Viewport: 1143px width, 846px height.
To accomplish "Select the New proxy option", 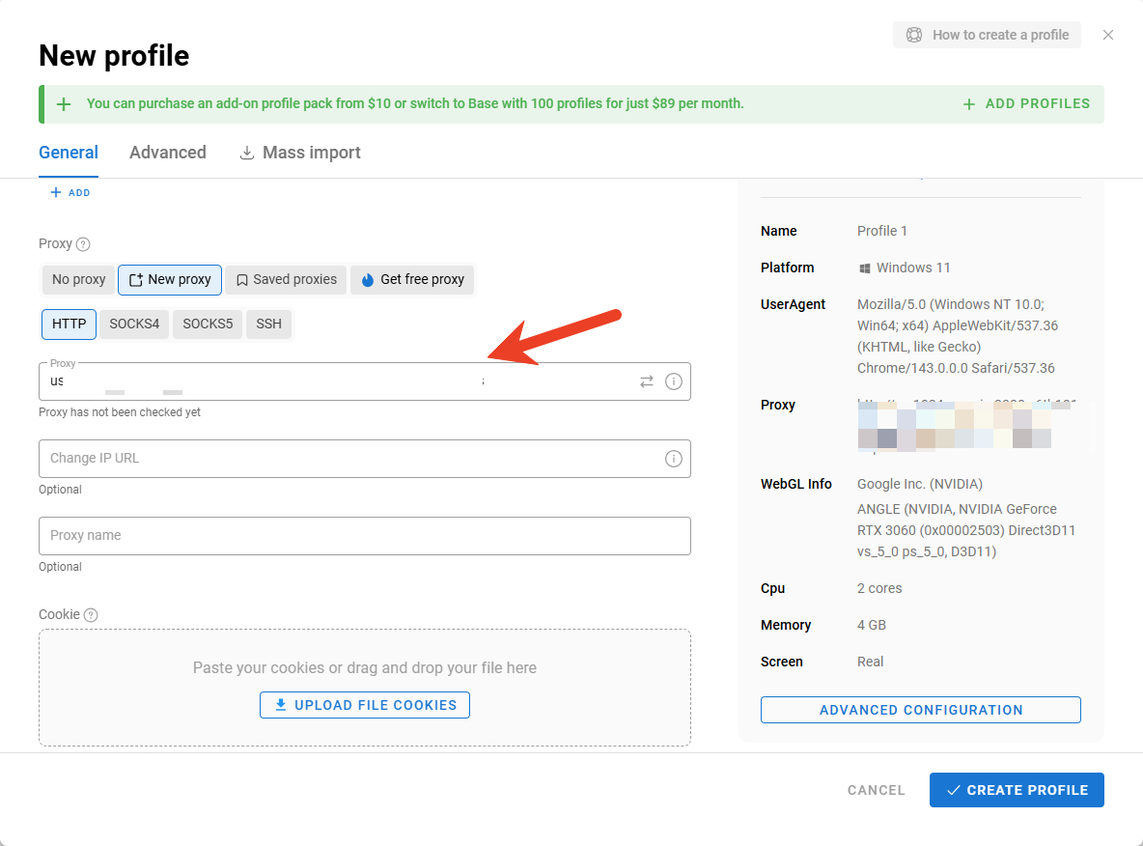I will (x=170, y=280).
